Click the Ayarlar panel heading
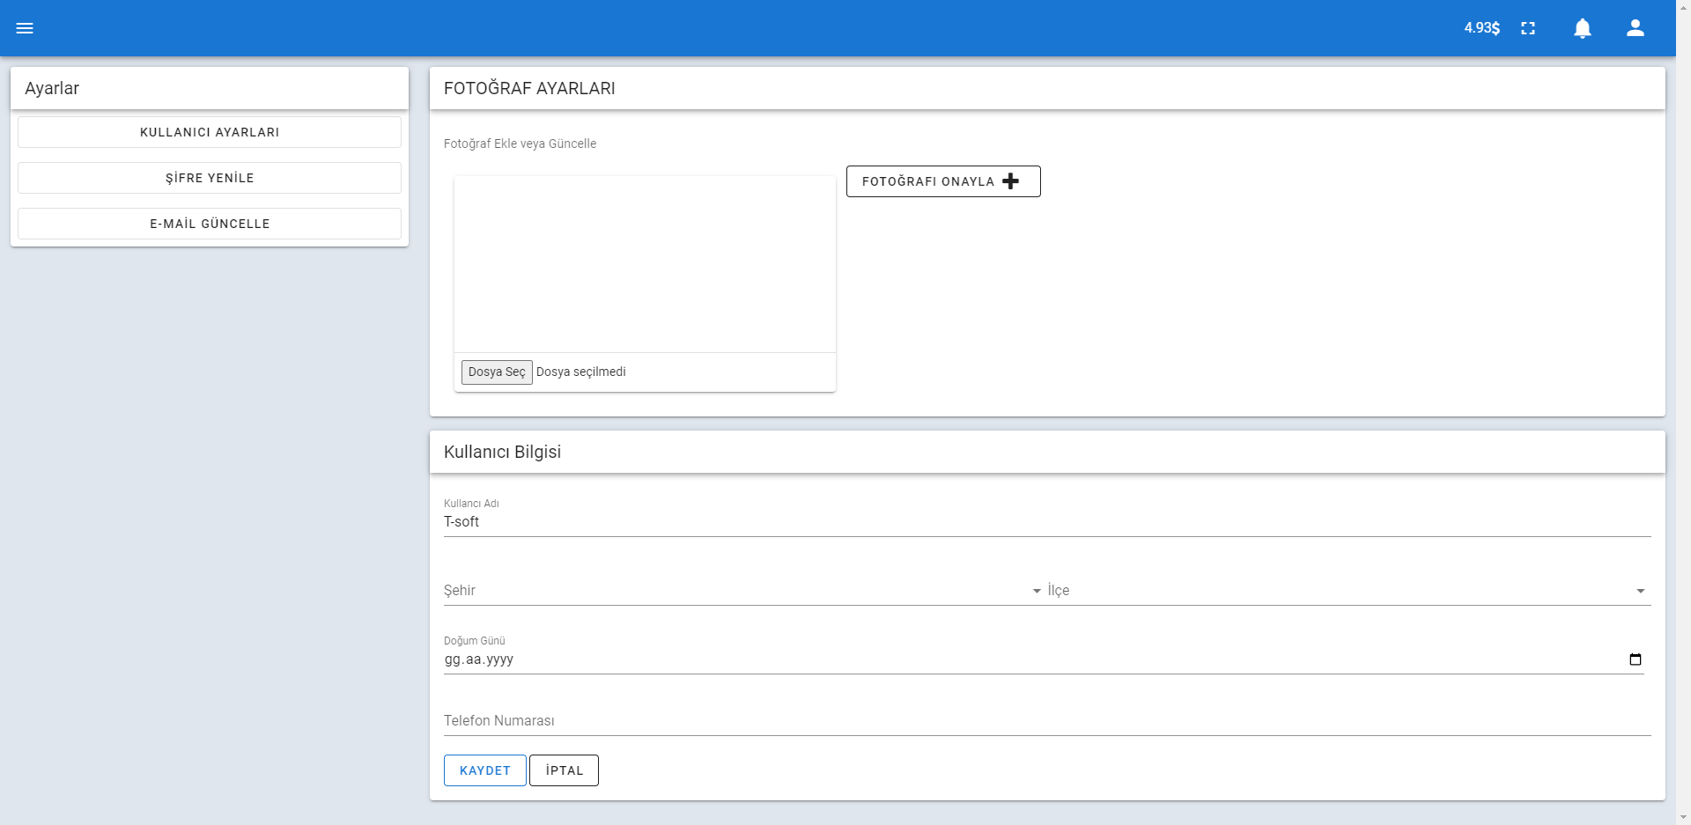The image size is (1691, 825). [52, 88]
